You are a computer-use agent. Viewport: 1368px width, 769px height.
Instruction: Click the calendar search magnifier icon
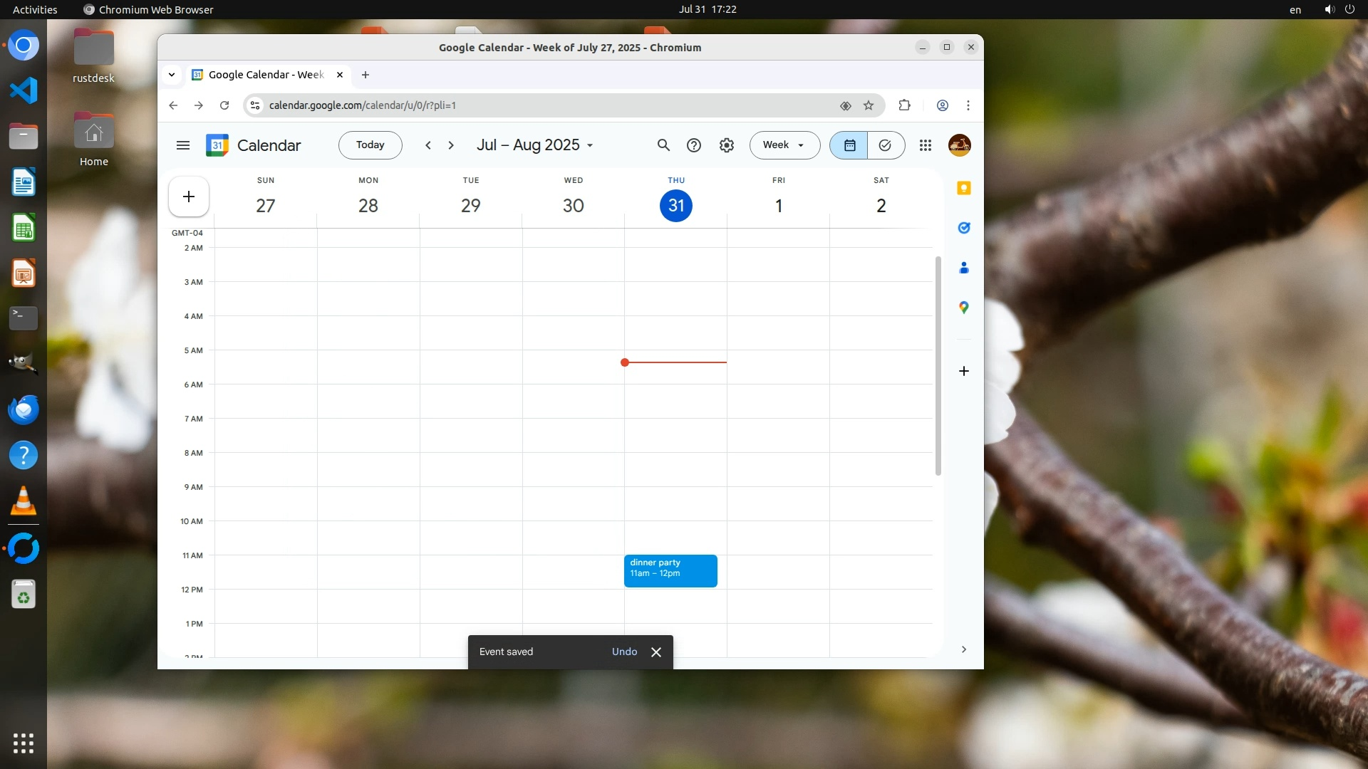click(663, 145)
